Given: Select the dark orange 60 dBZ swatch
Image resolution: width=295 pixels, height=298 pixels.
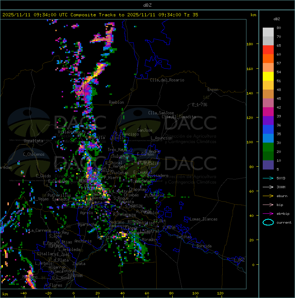Looking at the screenshot, I should coord(268,58).
